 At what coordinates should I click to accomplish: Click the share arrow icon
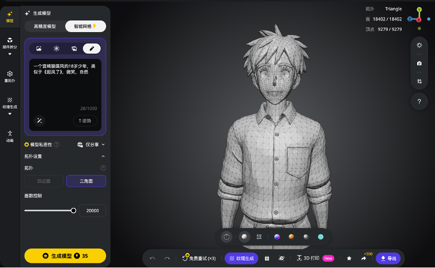tap(364, 259)
